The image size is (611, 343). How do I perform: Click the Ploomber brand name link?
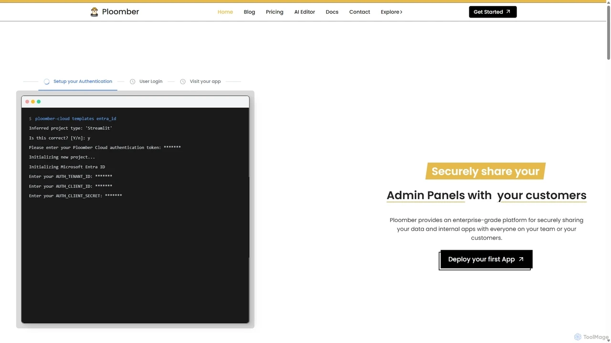(120, 12)
